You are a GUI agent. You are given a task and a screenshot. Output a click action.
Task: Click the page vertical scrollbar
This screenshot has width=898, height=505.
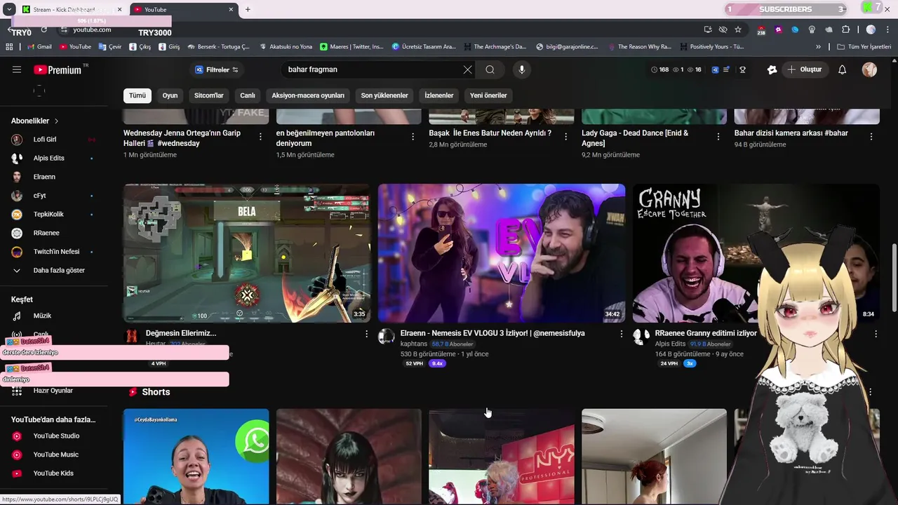click(894, 278)
